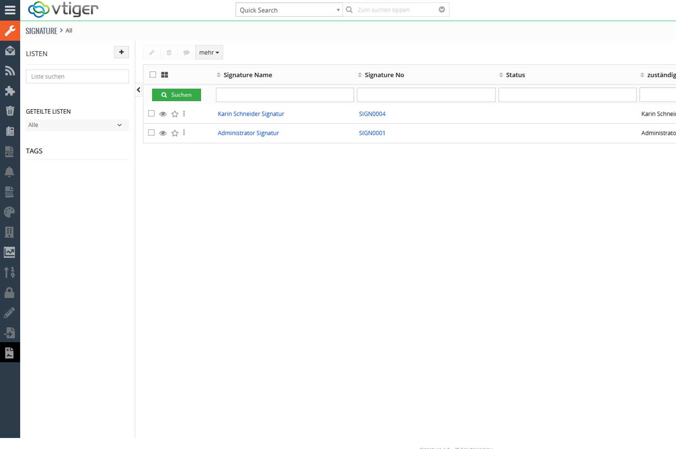Open the SIGN0004 record link
This screenshot has height=449, width=676.
click(372, 114)
